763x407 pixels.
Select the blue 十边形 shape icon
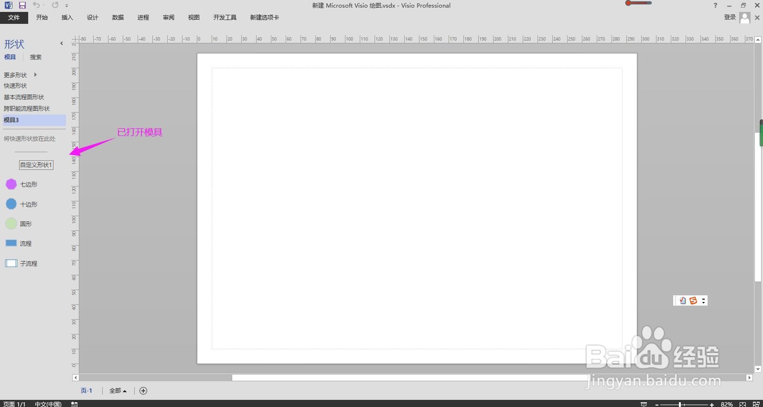point(11,204)
